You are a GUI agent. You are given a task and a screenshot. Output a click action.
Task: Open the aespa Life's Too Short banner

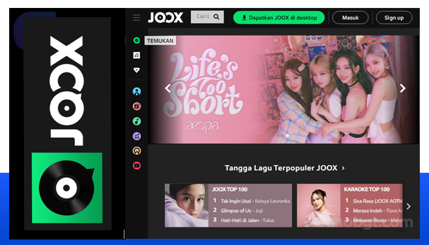tap(284, 89)
